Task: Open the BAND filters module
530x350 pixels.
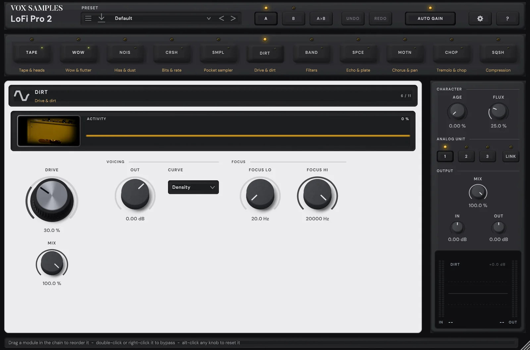Action: pos(311,53)
